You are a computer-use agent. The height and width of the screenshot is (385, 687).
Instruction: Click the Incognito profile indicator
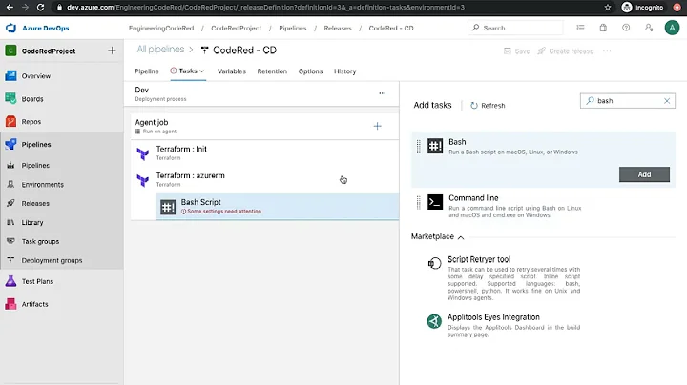tap(643, 7)
